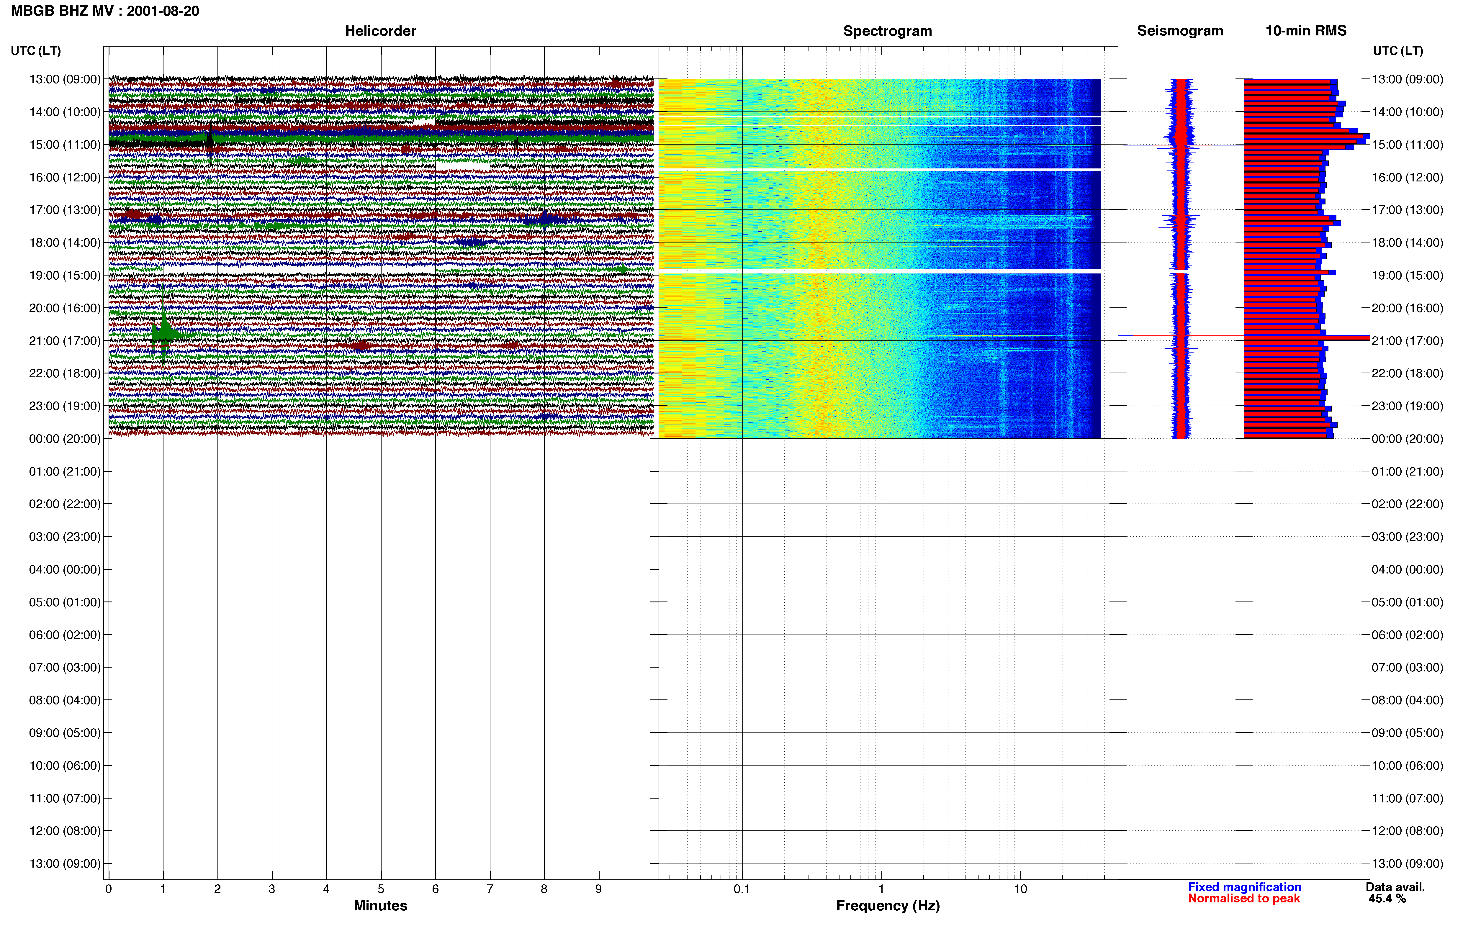
Task: Click RMS-side time label '10:00 (06:00)'
Action: (1408, 766)
